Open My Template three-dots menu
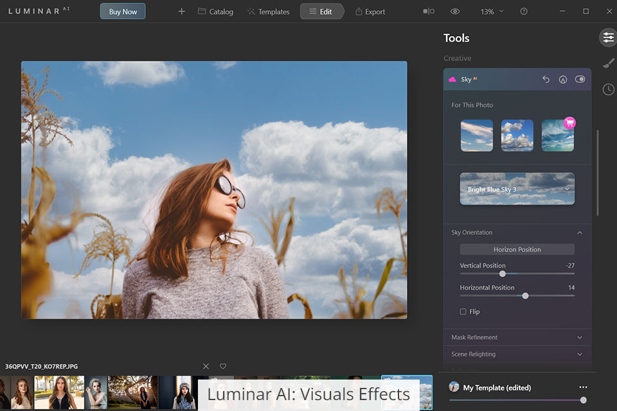This screenshot has height=411, width=617. pos(583,387)
